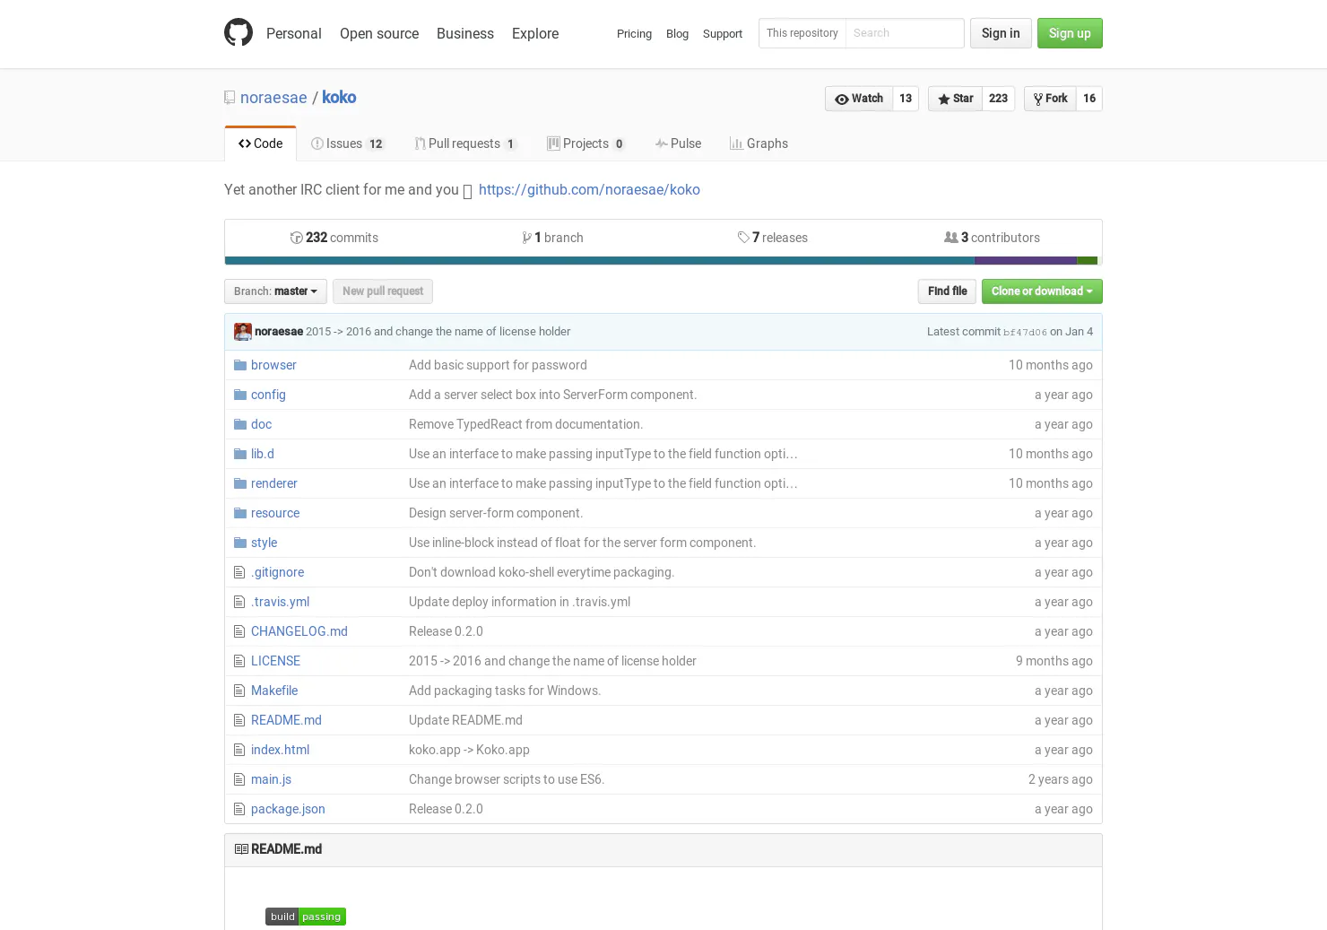Click the CHANGELOG.md file icon

click(x=239, y=631)
